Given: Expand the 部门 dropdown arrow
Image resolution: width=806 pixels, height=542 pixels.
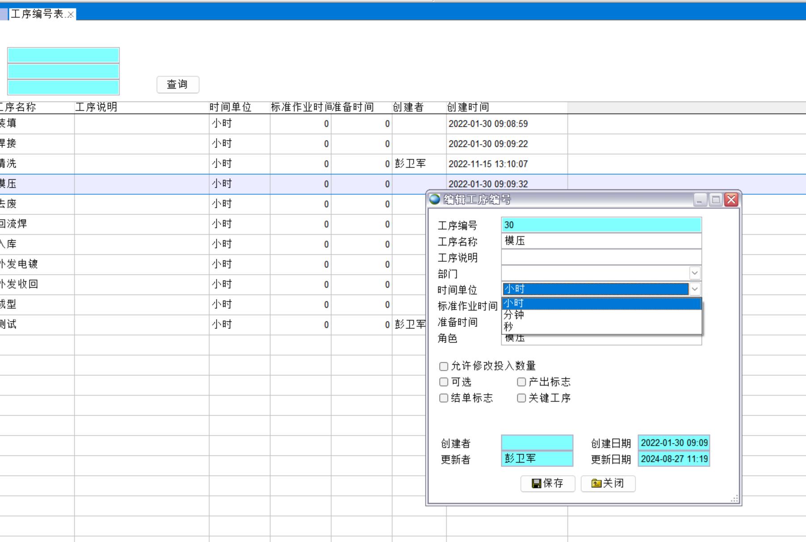Looking at the screenshot, I should [x=694, y=273].
